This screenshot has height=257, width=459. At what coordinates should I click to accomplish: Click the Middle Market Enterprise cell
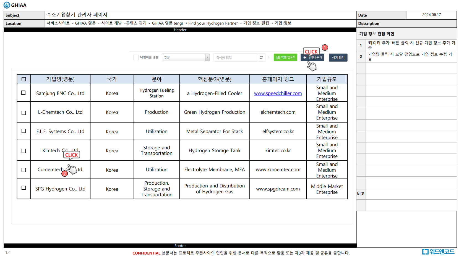click(327, 189)
